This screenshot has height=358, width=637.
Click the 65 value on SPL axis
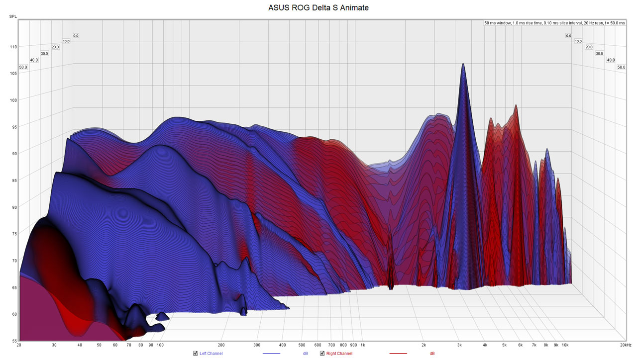(14, 287)
